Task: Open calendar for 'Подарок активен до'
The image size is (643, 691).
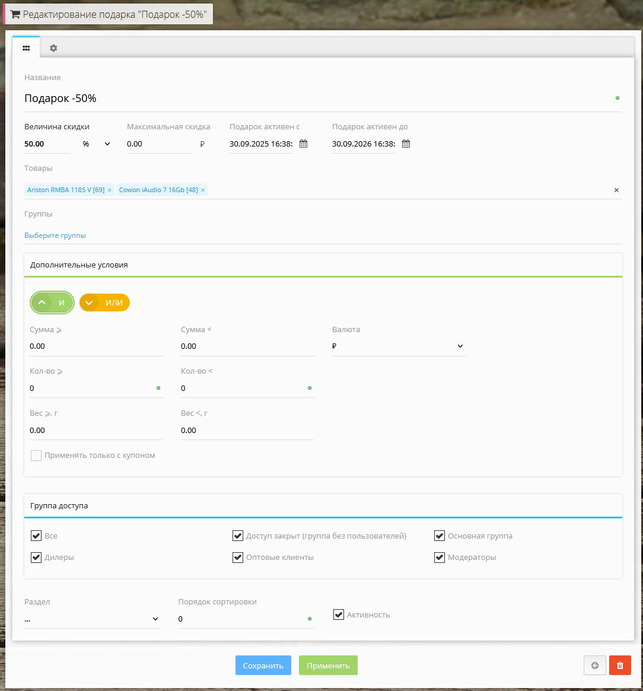Action: click(x=406, y=144)
